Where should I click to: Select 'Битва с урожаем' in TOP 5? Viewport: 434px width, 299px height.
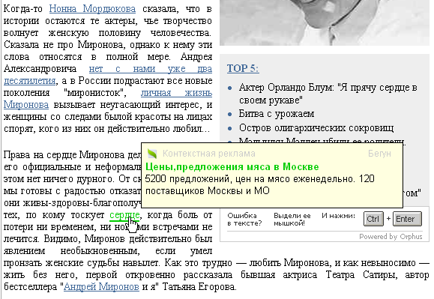click(277, 114)
